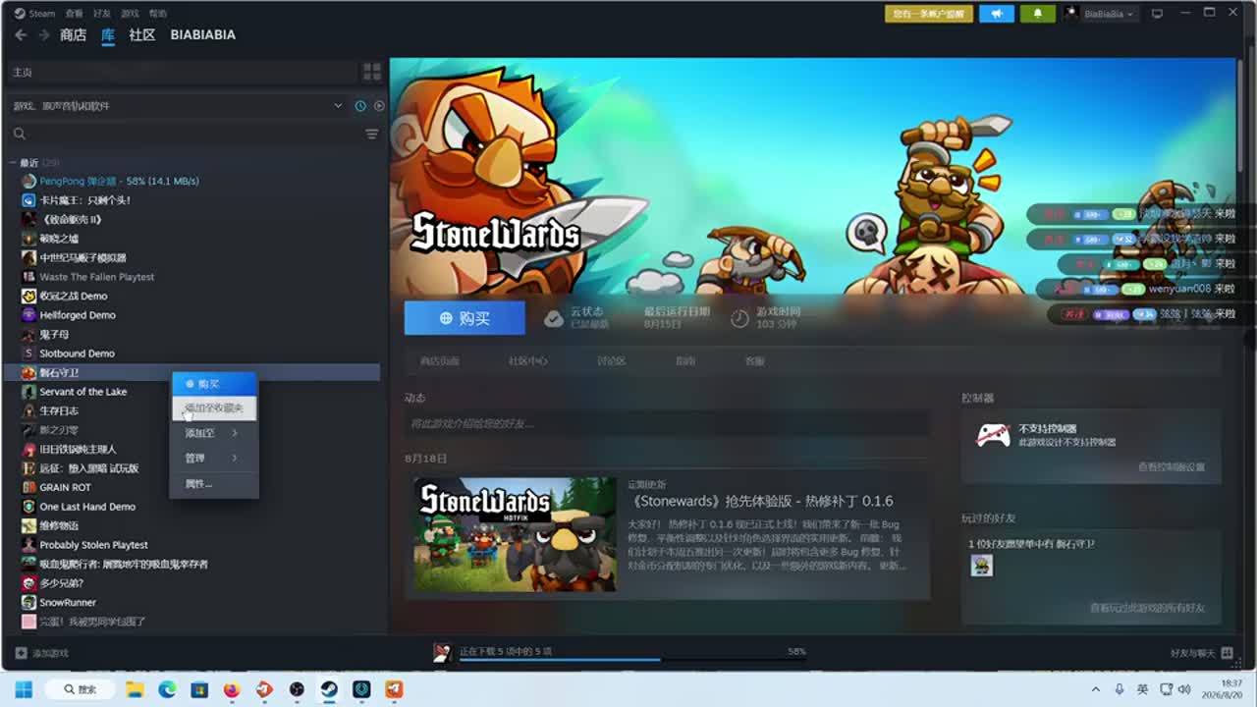Image resolution: width=1257 pixels, height=707 pixels.
Task: Click the play time clock icon
Action: [x=739, y=318]
